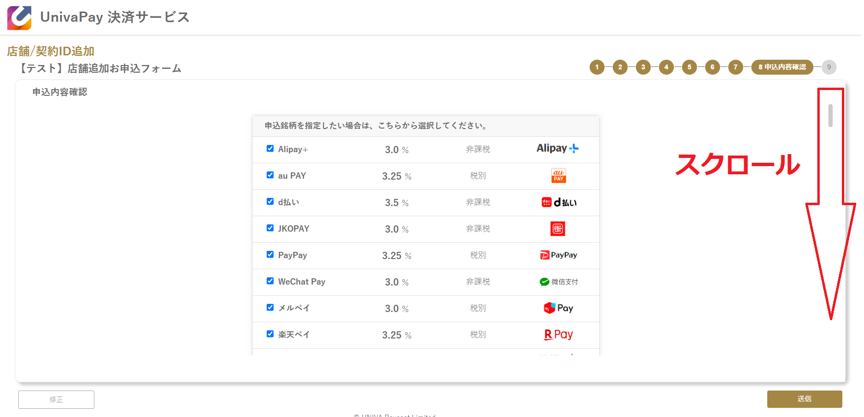Click the UnivaPay logo icon

[x=19, y=18]
